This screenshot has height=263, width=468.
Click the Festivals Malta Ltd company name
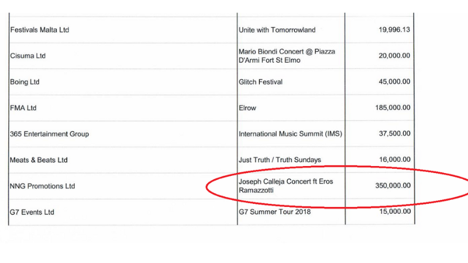[39, 30]
